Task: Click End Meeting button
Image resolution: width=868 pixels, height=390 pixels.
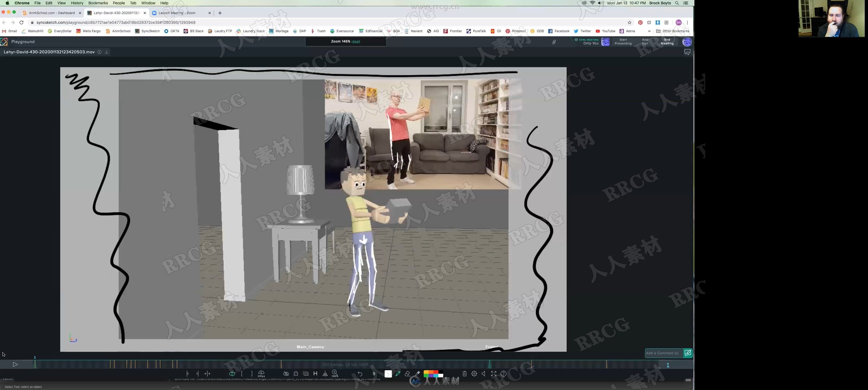Action: pyautogui.click(x=667, y=41)
